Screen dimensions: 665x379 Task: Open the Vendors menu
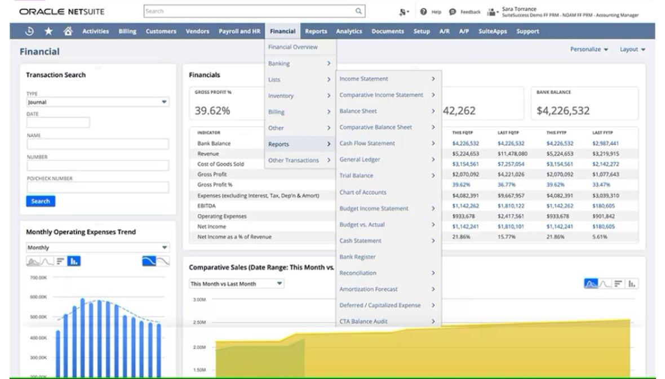[x=197, y=31]
